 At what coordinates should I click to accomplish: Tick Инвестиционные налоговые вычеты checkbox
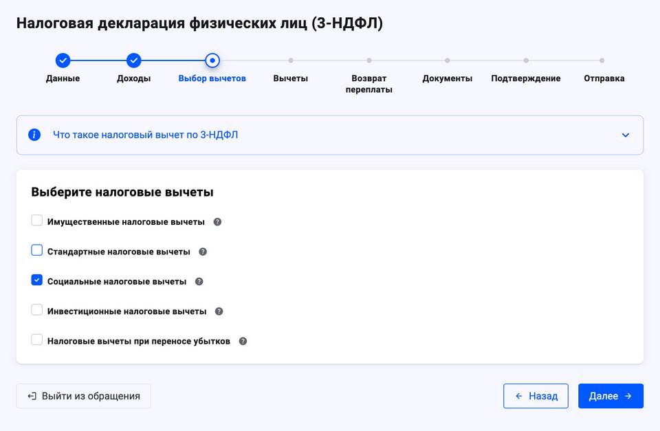pyautogui.click(x=37, y=310)
